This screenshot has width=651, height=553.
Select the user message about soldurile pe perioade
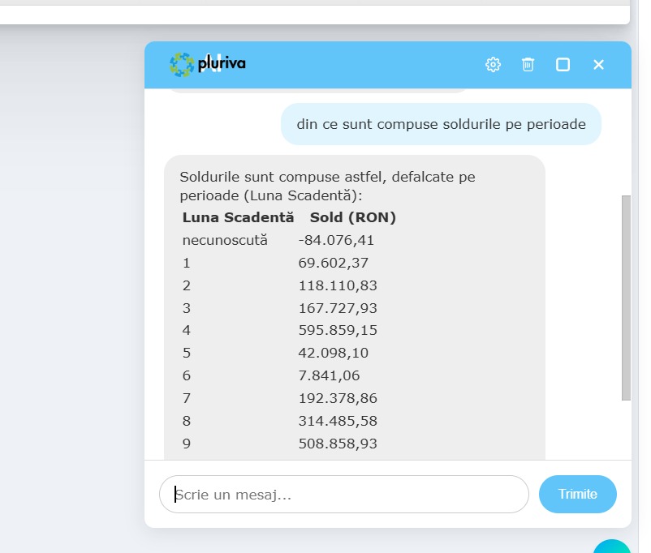[x=441, y=124]
